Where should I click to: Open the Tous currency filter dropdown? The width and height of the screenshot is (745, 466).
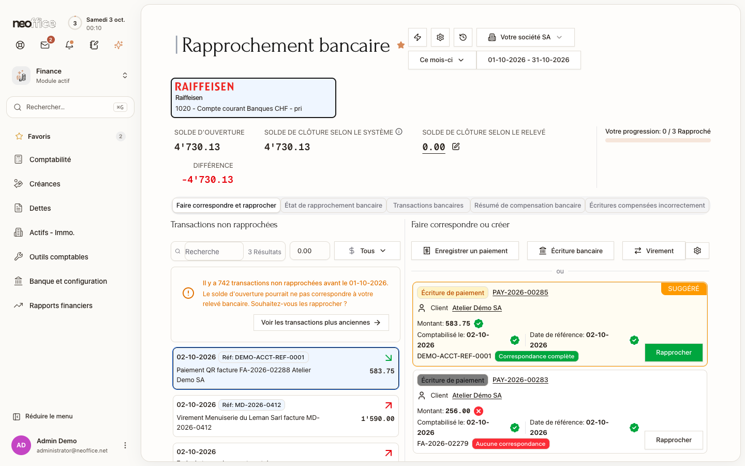(x=367, y=251)
